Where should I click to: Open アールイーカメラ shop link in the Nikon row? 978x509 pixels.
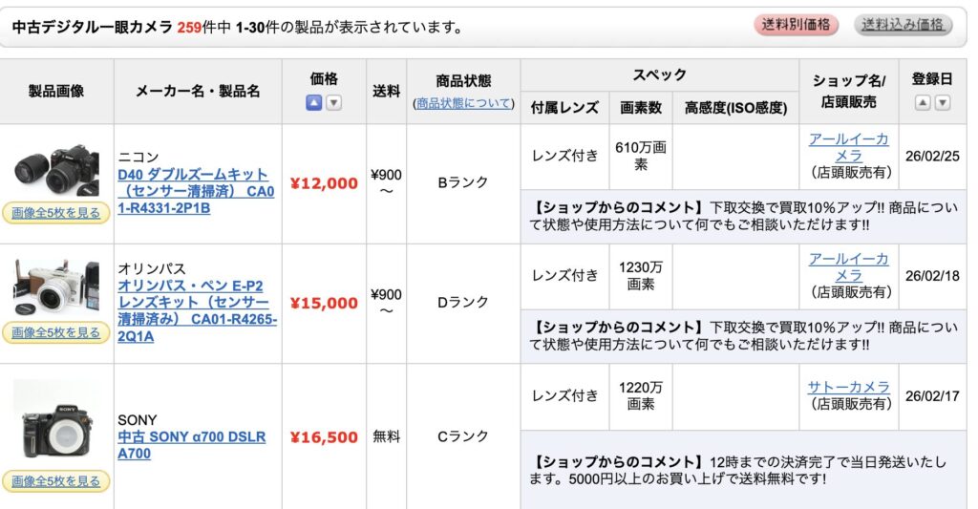pyautogui.click(x=848, y=147)
